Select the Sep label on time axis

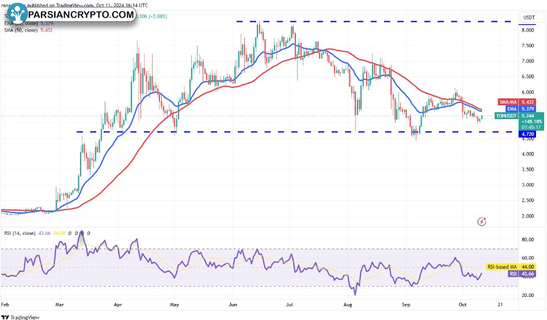point(406,304)
